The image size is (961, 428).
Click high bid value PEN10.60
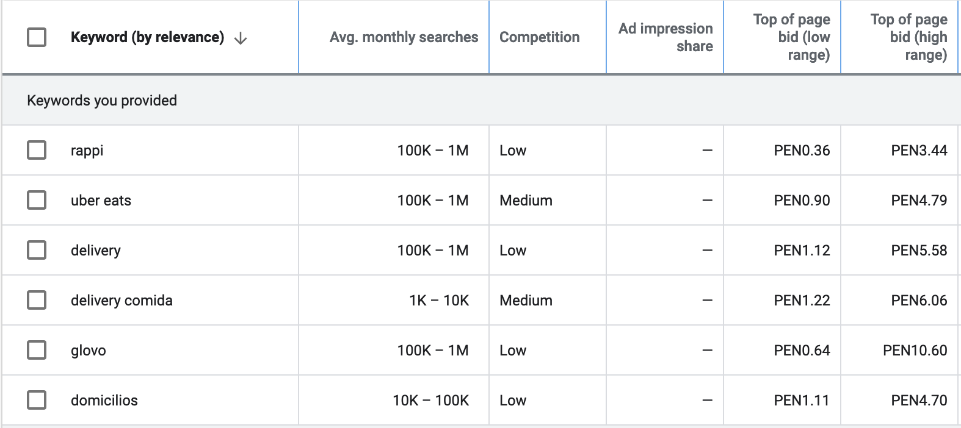[915, 351]
